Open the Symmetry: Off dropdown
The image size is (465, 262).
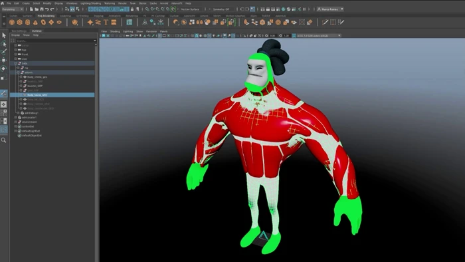[221, 9]
